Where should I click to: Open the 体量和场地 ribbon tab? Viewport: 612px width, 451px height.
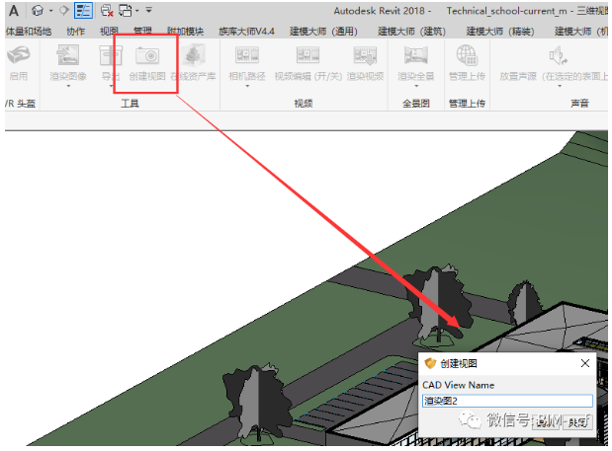pos(28,32)
